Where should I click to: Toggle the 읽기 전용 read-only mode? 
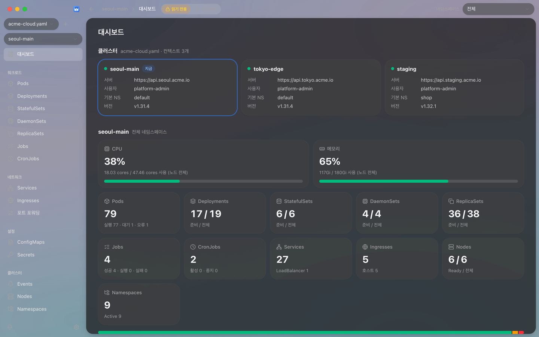tap(176, 9)
